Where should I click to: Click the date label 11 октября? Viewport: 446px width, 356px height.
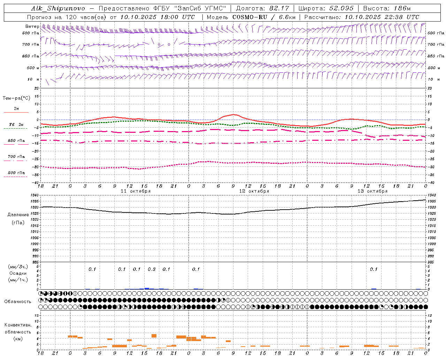(136, 191)
